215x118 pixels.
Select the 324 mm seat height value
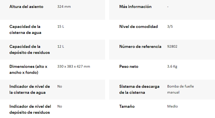(x=64, y=7)
